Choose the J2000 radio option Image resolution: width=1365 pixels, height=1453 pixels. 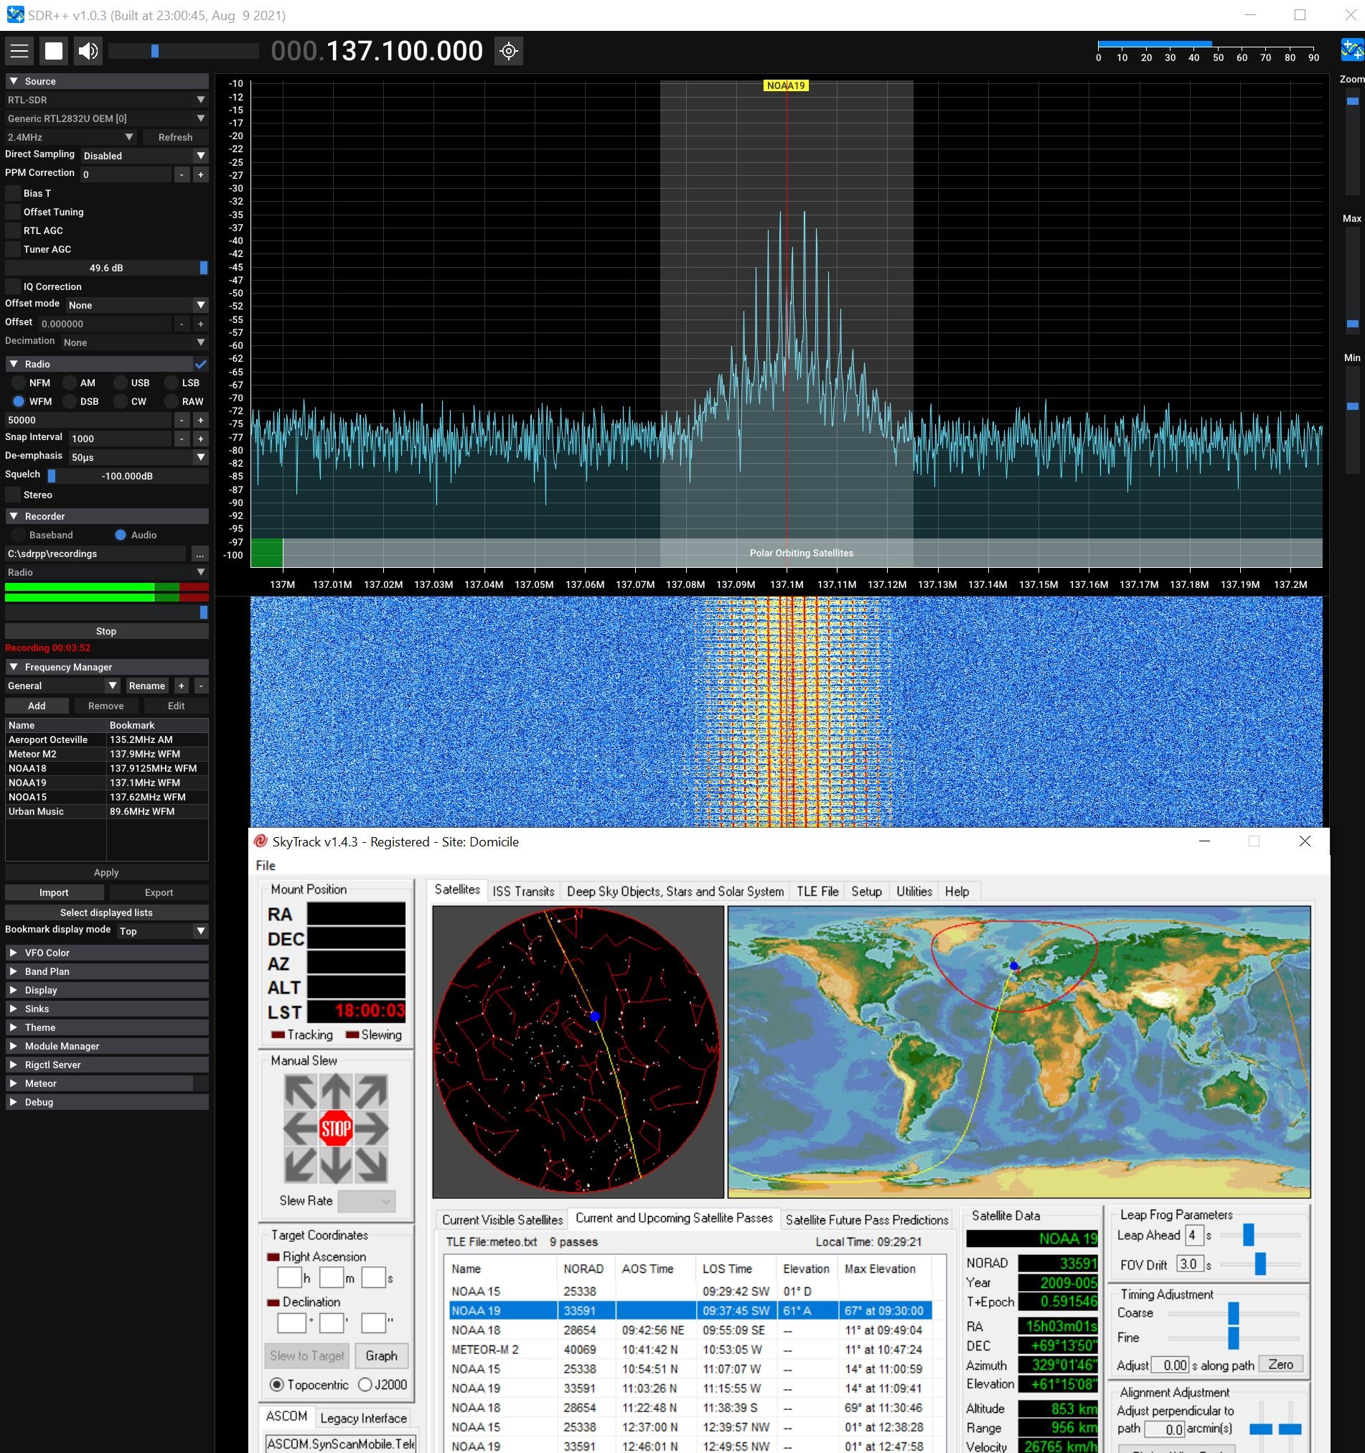(x=365, y=1385)
